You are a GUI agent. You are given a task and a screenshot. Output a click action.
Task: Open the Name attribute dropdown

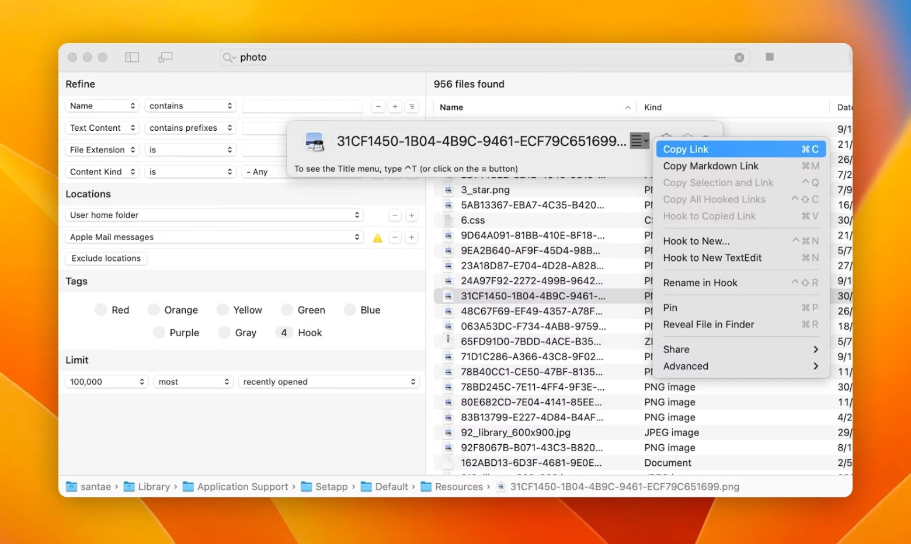(102, 106)
